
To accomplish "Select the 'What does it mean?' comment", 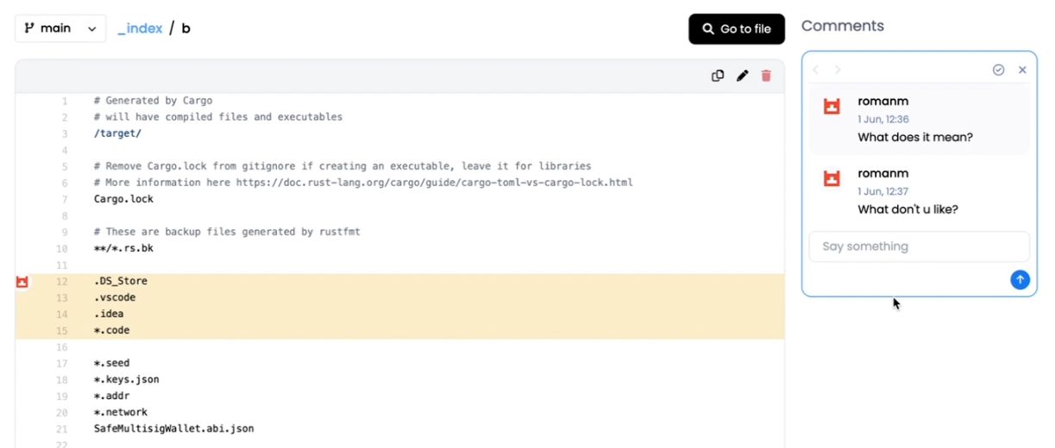I will (x=915, y=137).
